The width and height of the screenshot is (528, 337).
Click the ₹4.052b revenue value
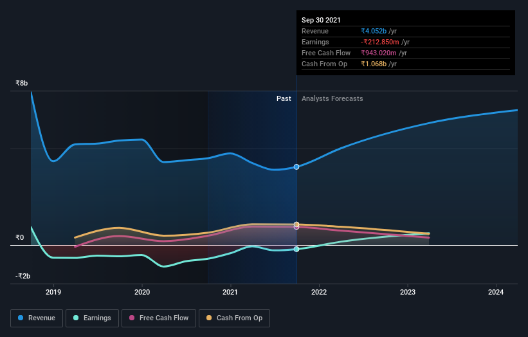[x=374, y=31]
